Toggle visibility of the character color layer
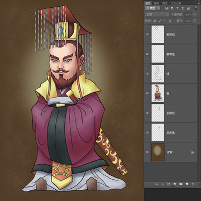The width and height of the screenshot is (201, 201). coord(147,93)
